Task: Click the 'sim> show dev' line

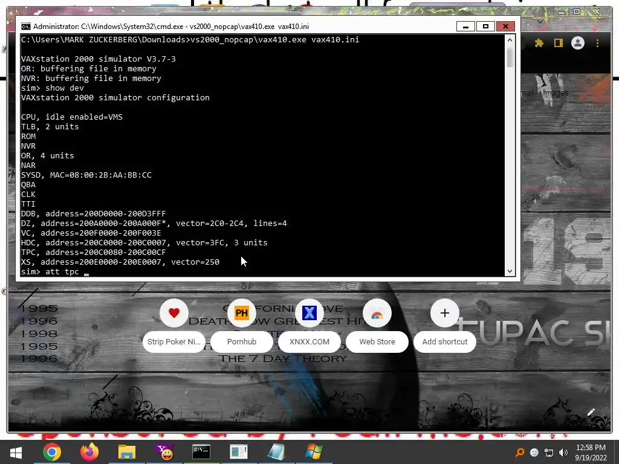Action: (53, 88)
